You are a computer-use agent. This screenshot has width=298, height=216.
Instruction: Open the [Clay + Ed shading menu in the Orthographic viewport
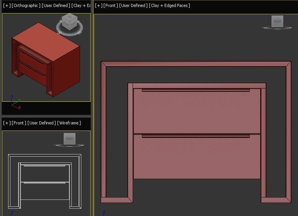click(81, 6)
